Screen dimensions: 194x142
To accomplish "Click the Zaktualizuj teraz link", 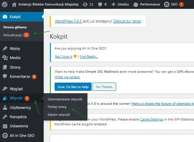I will (x=127, y=21).
